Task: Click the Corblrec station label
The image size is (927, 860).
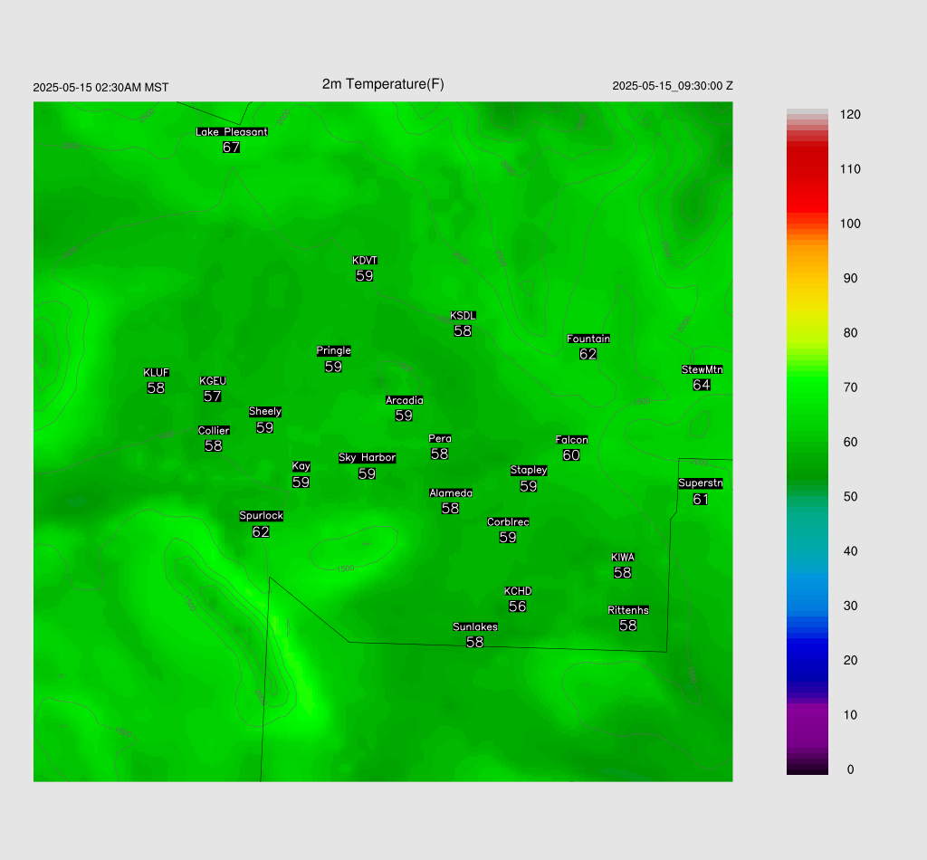Action: 508,522
